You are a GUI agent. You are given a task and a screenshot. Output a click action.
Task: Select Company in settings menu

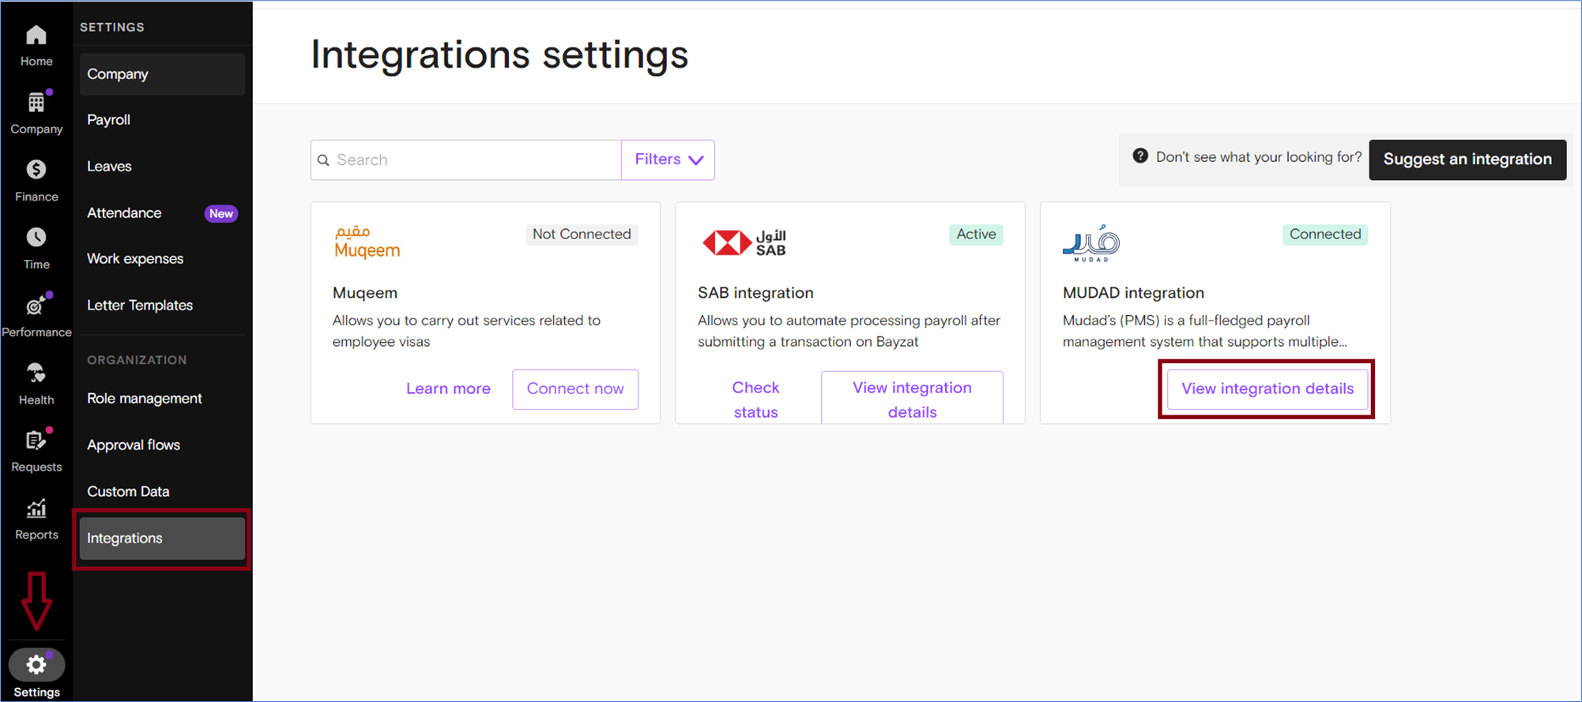162,74
